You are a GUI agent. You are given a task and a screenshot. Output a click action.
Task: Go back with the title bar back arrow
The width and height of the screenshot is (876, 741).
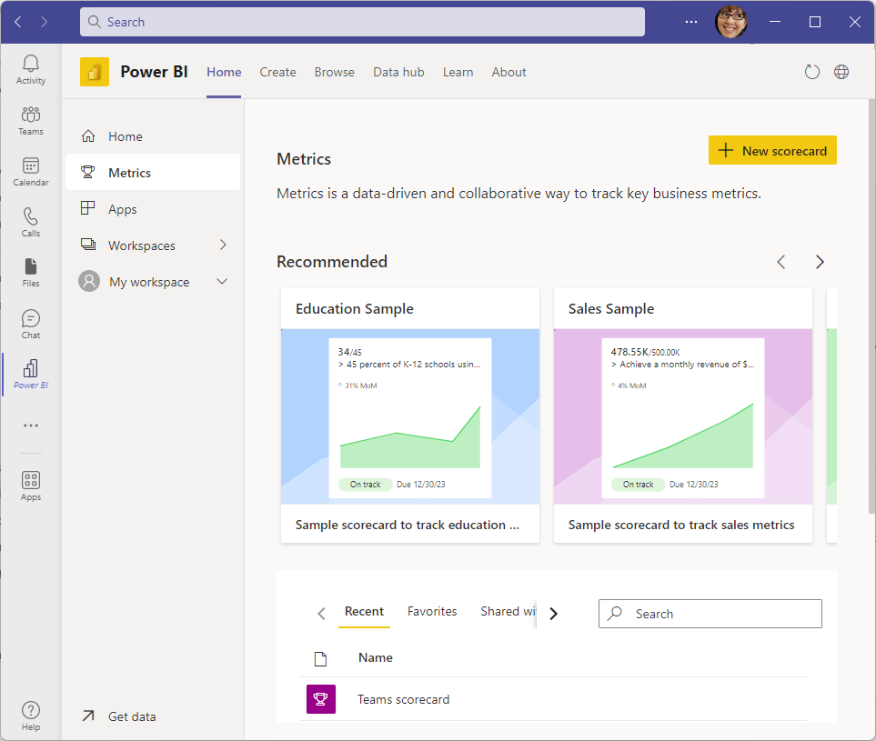point(18,22)
